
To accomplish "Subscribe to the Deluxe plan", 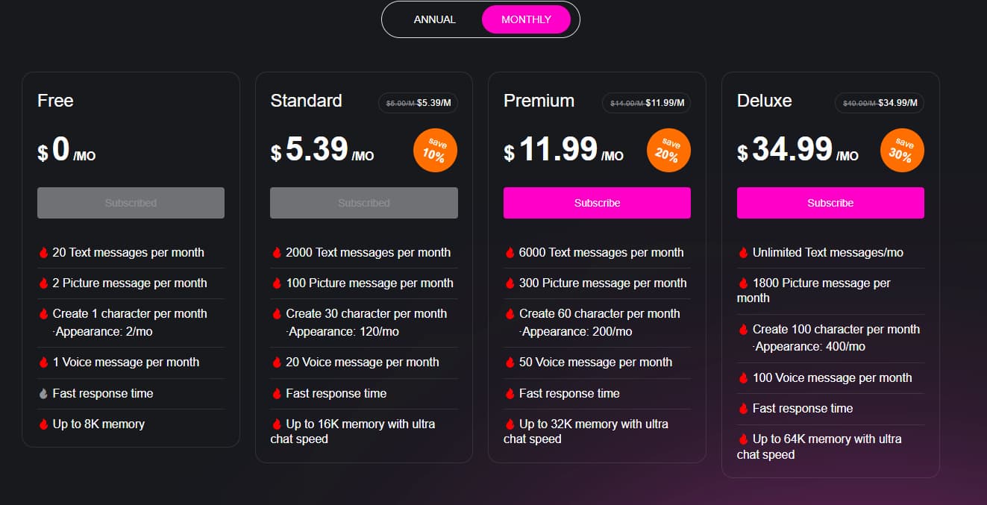I will pos(830,203).
